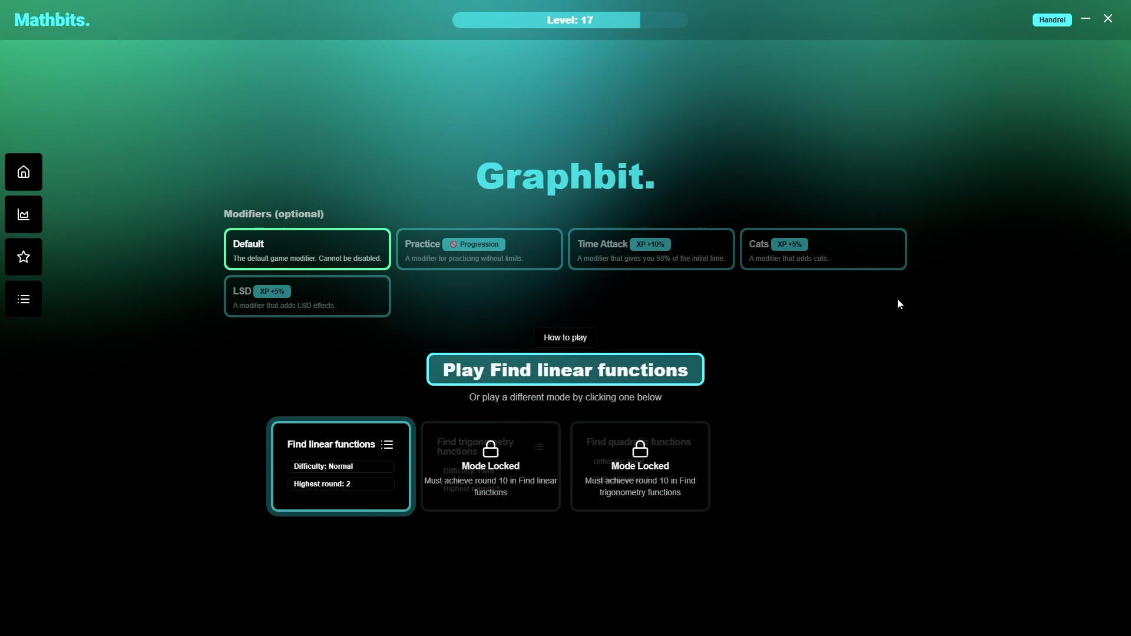Image resolution: width=1131 pixels, height=636 pixels.
Task: Open the list sidebar icon
Action: [x=23, y=299]
